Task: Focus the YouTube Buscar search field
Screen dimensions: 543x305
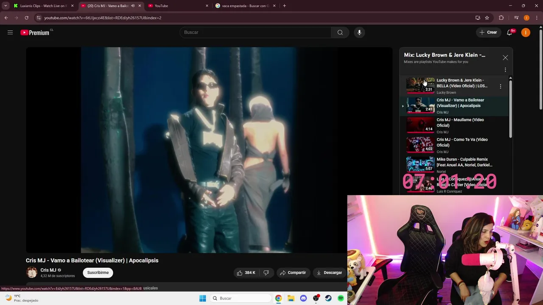Action: [x=256, y=32]
